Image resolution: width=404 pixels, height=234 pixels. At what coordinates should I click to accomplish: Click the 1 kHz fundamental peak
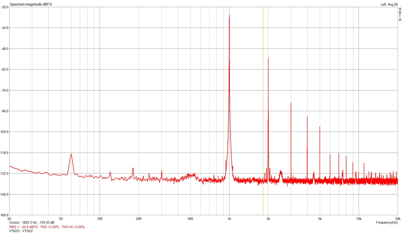(229, 15)
